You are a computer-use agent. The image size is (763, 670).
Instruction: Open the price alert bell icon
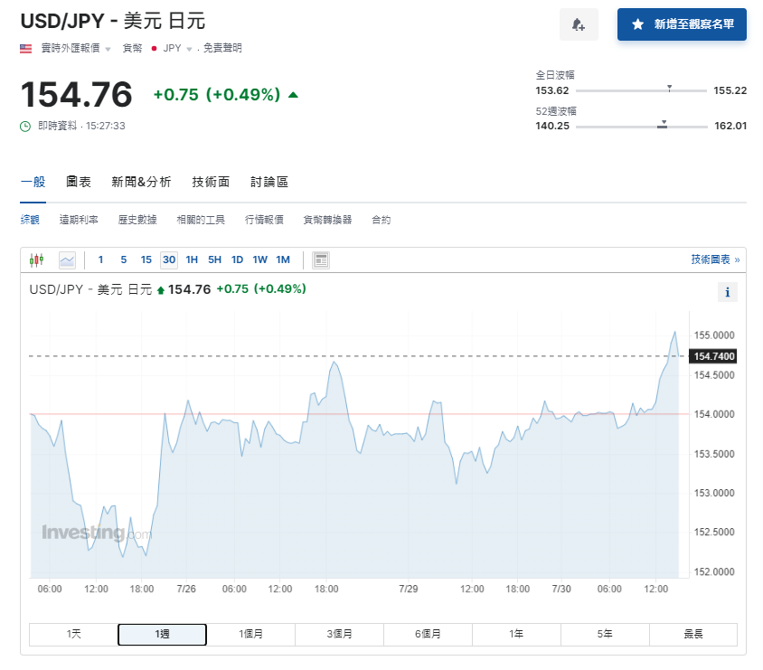[x=579, y=24]
